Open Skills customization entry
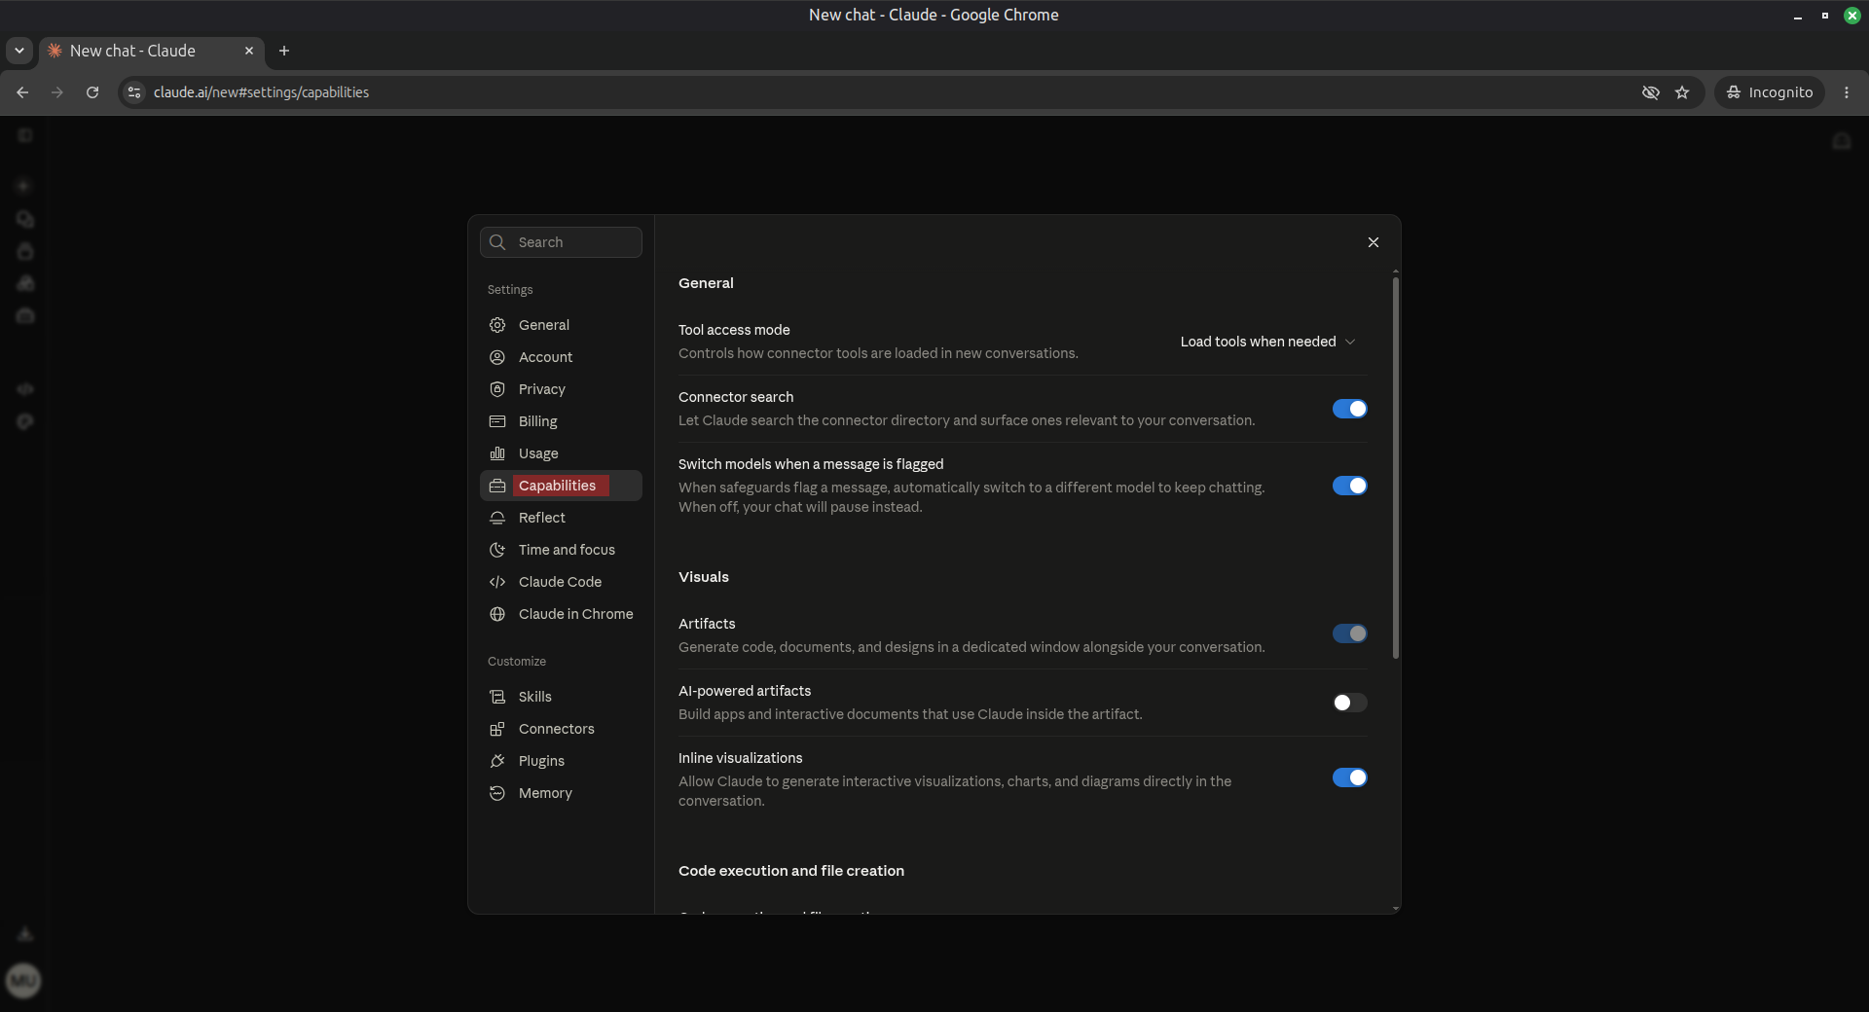This screenshot has width=1869, height=1012. (561, 697)
